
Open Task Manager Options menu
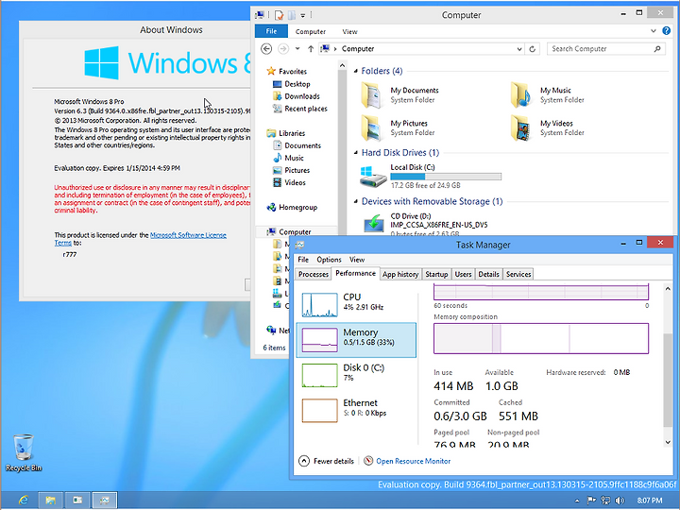pos(329,260)
